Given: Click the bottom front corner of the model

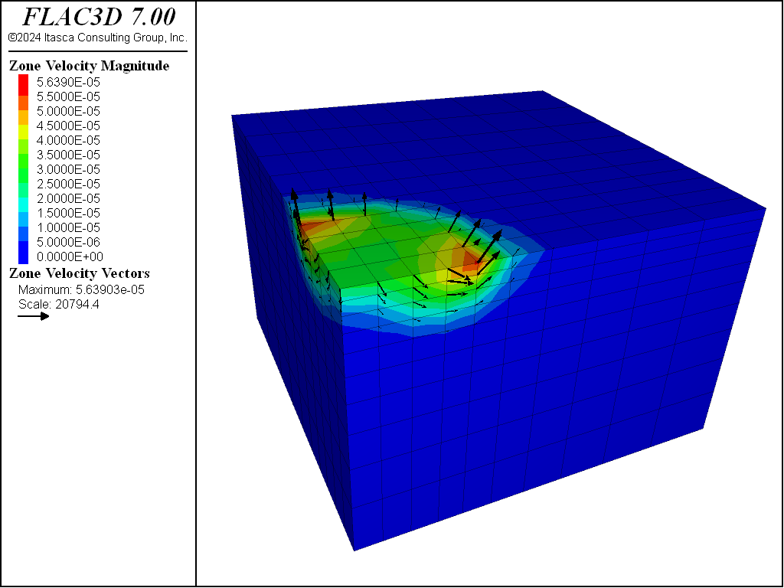Looking at the screenshot, I should click(354, 550).
